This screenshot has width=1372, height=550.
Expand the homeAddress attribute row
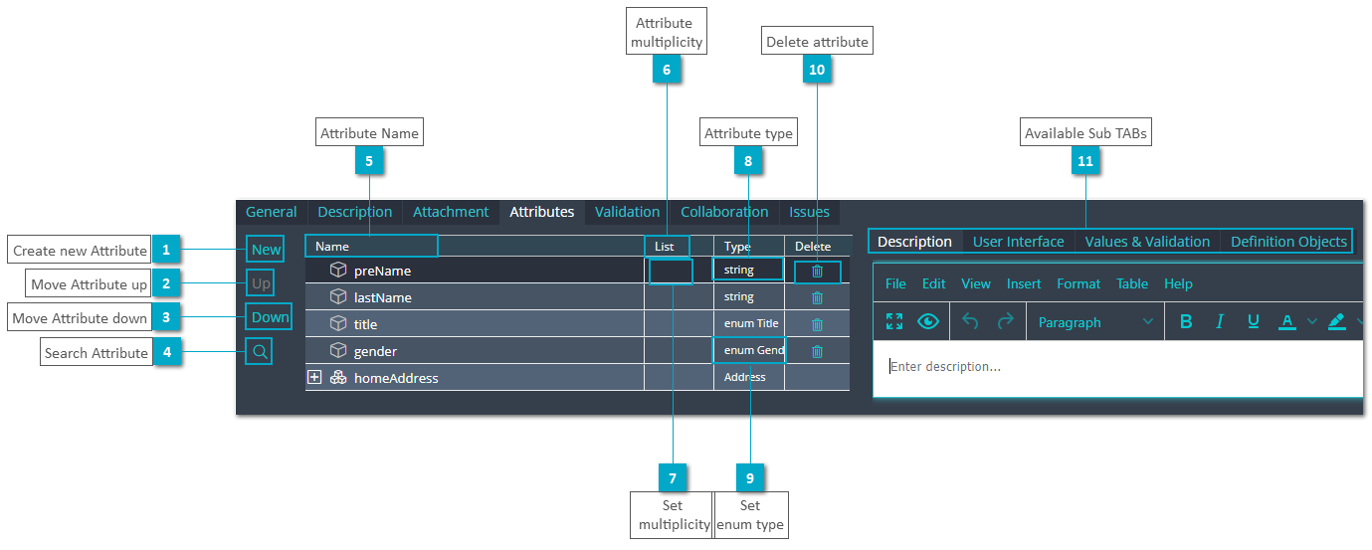[x=314, y=378]
